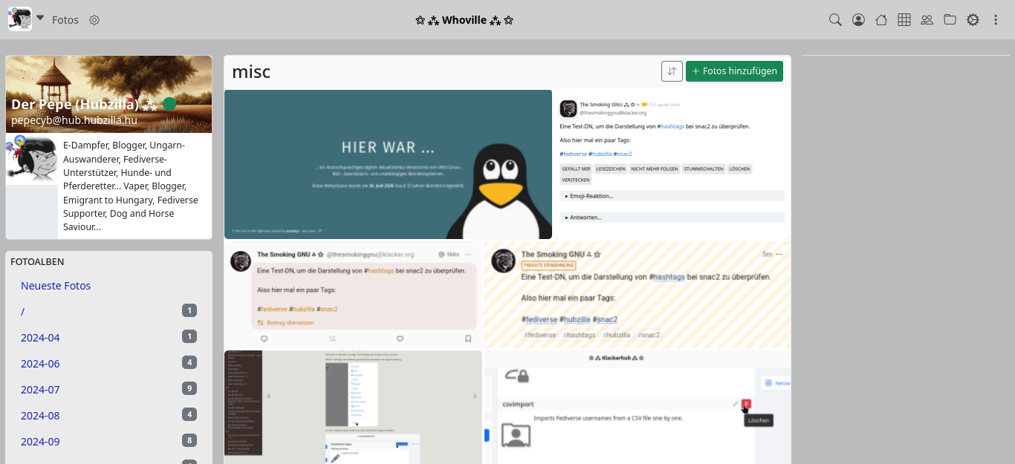Image resolution: width=1015 pixels, height=464 pixels.
Task: Click the FOTOALBEN heading
Action: point(37,261)
